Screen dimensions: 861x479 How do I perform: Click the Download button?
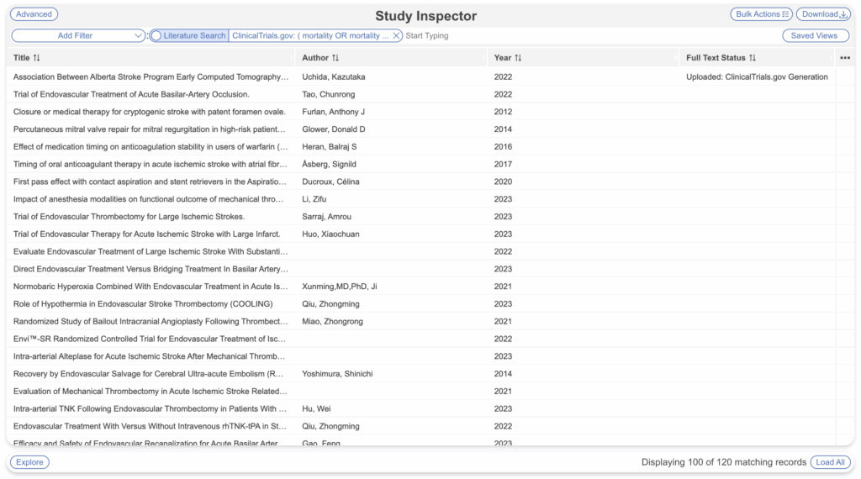pos(824,14)
